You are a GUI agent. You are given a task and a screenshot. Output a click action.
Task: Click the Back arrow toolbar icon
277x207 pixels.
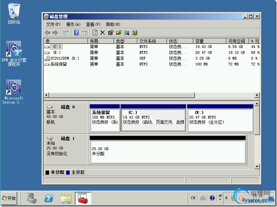point(47,33)
